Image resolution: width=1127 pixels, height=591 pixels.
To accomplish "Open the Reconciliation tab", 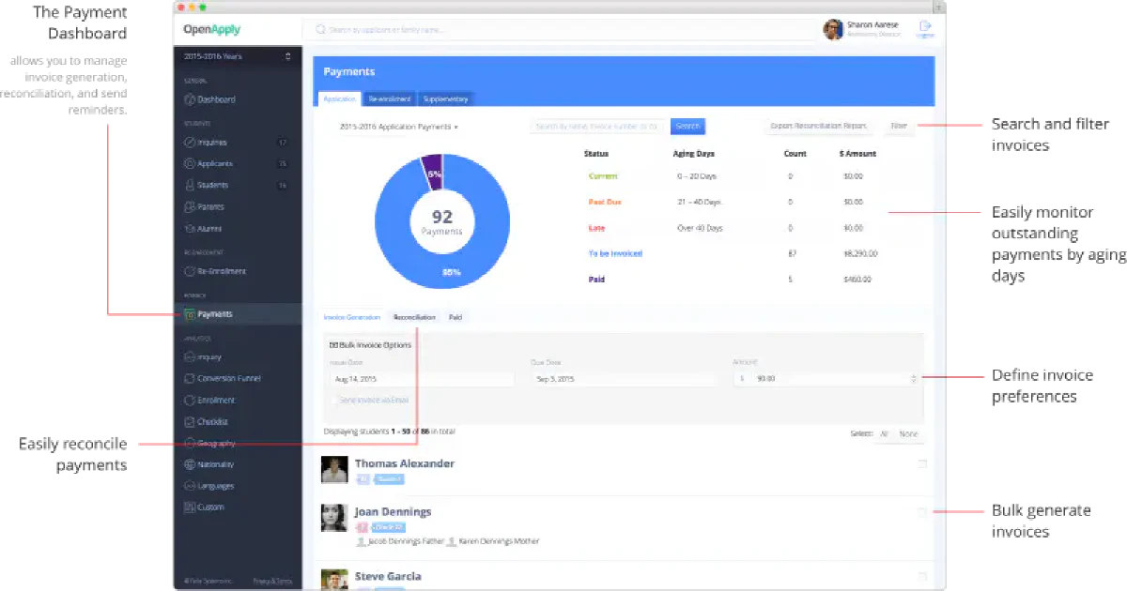I will [414, 317].
